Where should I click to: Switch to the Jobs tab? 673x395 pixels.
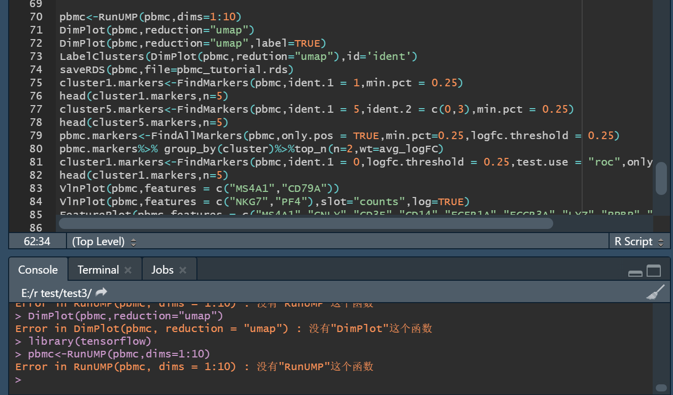click(x=163, y=270)
